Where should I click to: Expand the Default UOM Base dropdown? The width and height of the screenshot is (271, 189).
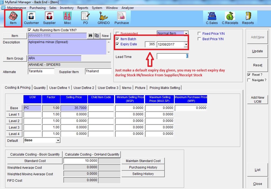(58, 140)
